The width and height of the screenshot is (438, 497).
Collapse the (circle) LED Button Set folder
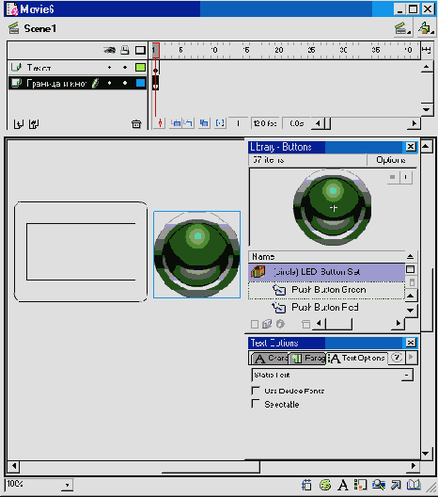(x=258, y=272)
